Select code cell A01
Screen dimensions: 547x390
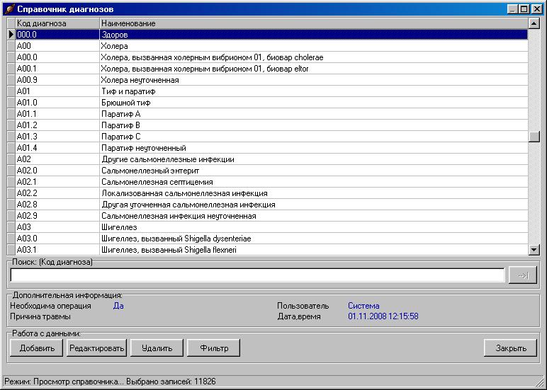(57, 91)
